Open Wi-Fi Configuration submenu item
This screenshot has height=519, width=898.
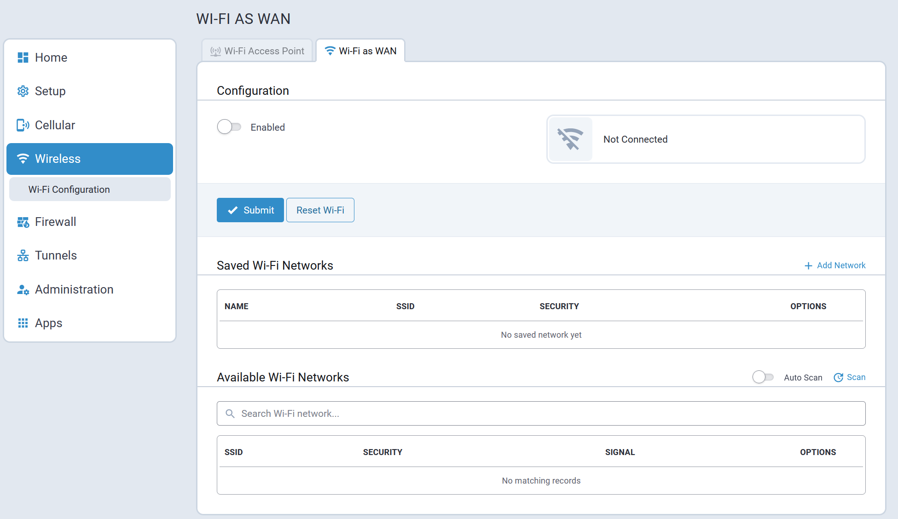click(69, 190)
